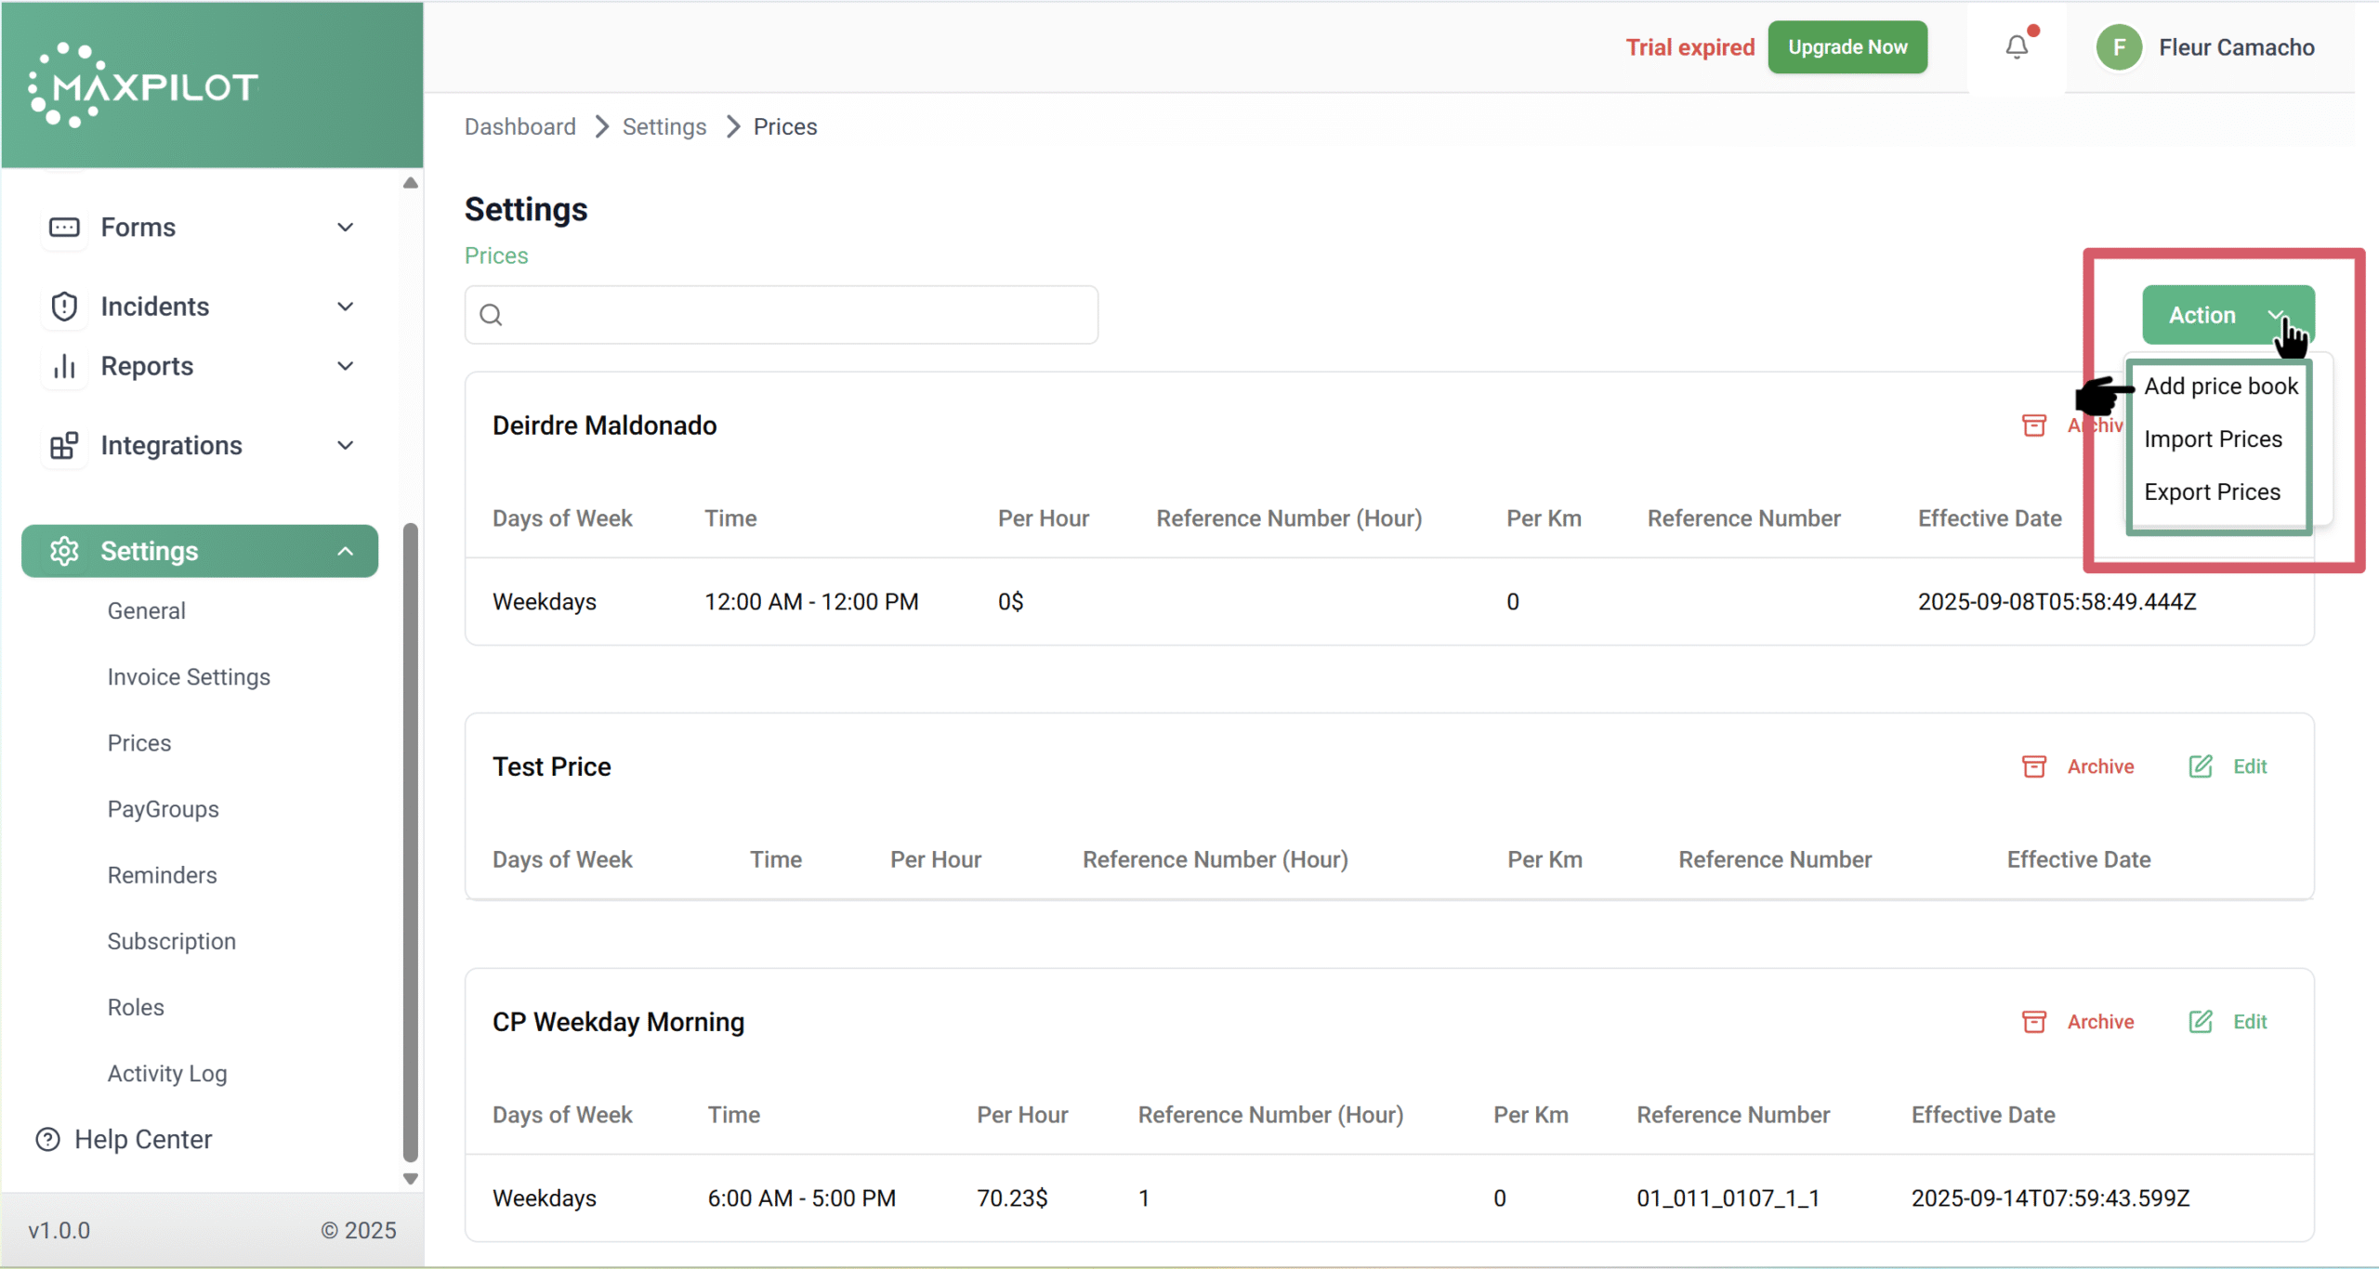Image resolution: width=2379 pixels, height=1269 pixels.
Task: Click CP Weekday Morning Edit pencil icon
Action: [2201, 1022]
